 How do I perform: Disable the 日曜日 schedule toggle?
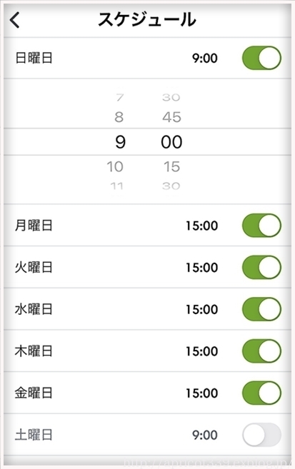point(261,58)
